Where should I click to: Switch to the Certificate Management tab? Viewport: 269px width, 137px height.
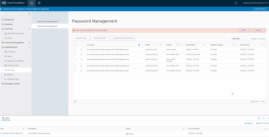[x=48, y=22]
